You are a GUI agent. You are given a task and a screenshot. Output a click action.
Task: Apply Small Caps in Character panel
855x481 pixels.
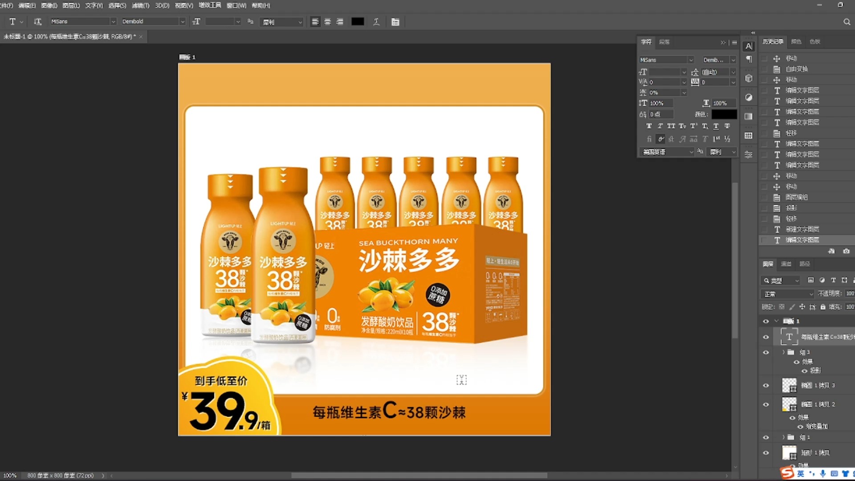pyautogui.click(x=682, y=126)
